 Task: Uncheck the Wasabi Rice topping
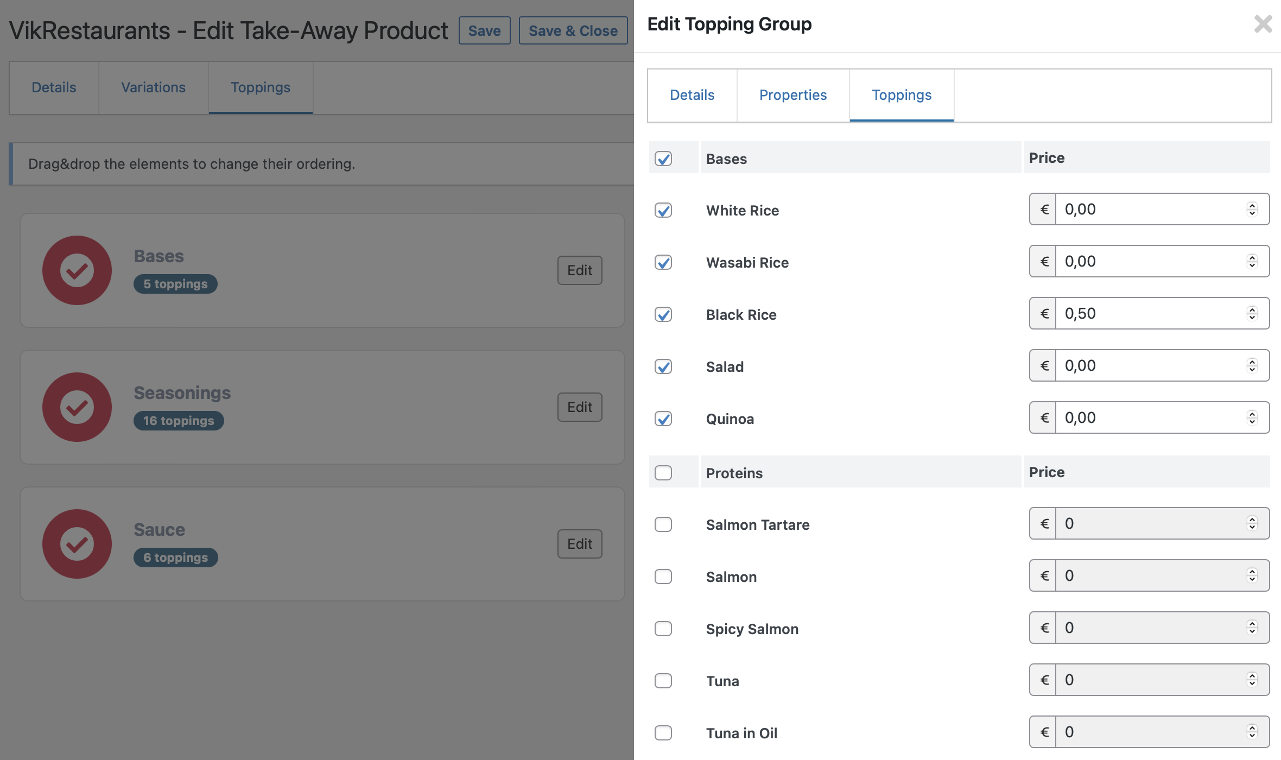pyautogui.click(x=663, y=262)
